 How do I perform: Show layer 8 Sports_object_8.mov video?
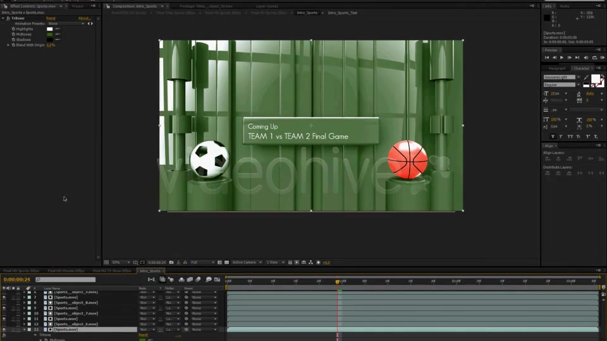[4, 302]
